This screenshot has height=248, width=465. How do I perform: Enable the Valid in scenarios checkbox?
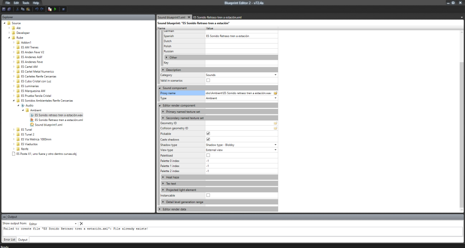208,80
